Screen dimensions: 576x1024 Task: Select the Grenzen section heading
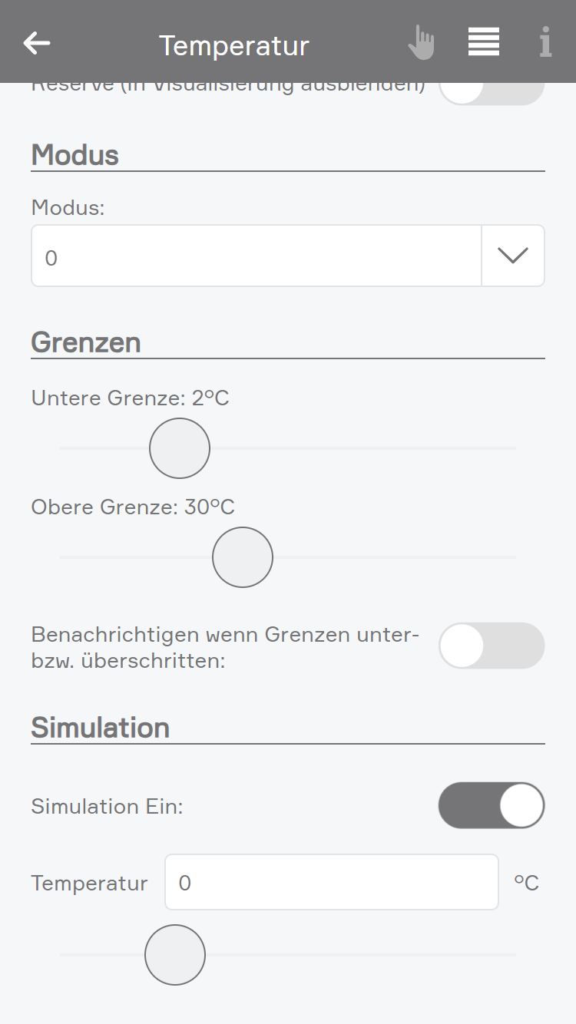click(x=86, y=342)
